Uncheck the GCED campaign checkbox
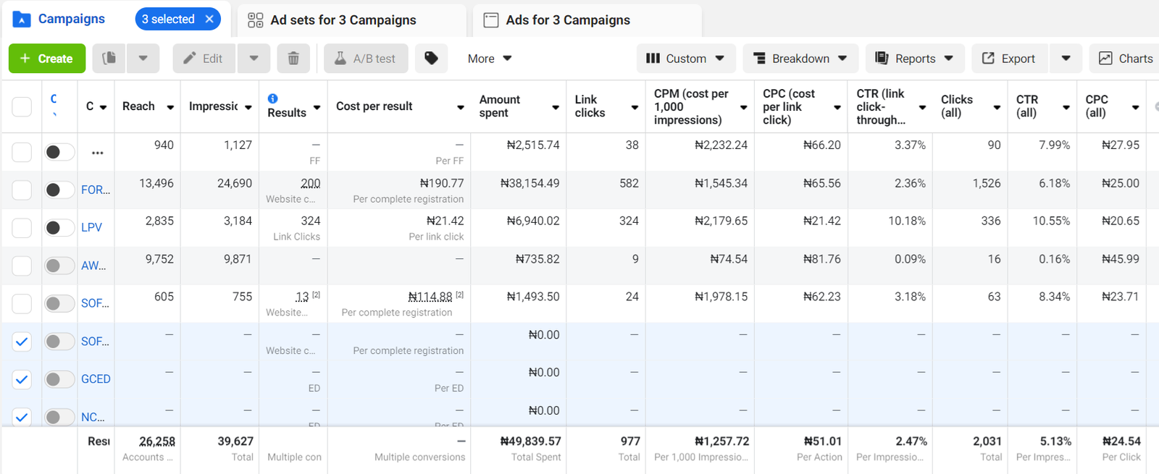 click(x=22, y=379)
